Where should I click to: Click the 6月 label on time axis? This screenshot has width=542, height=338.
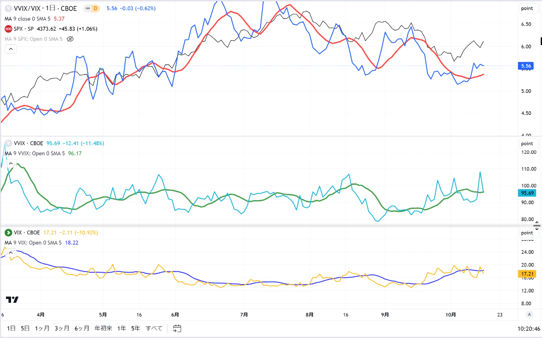pos(175,315)
